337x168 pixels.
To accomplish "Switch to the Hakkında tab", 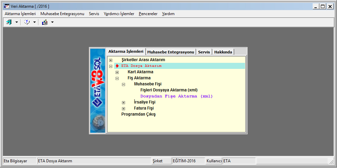I will 223,52.
